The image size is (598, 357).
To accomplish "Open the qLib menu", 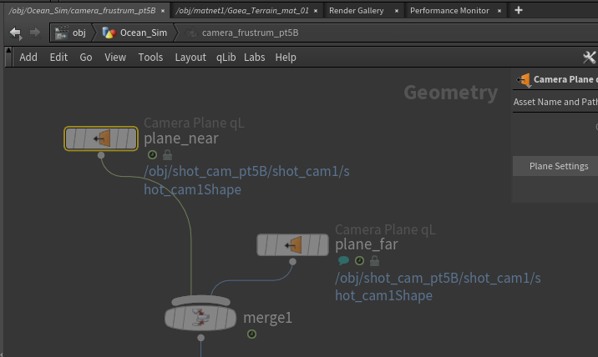I will [226, 57].
